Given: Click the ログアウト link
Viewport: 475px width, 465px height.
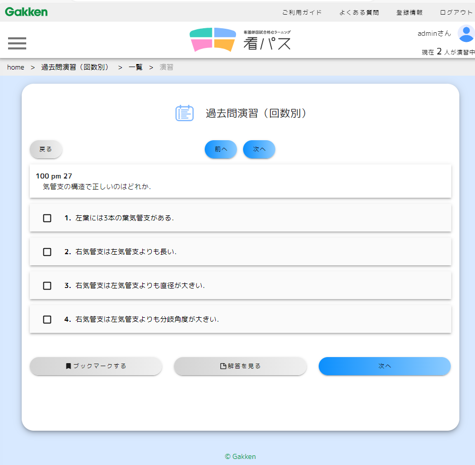Looking at the screenshot, I should click(455, 12).
